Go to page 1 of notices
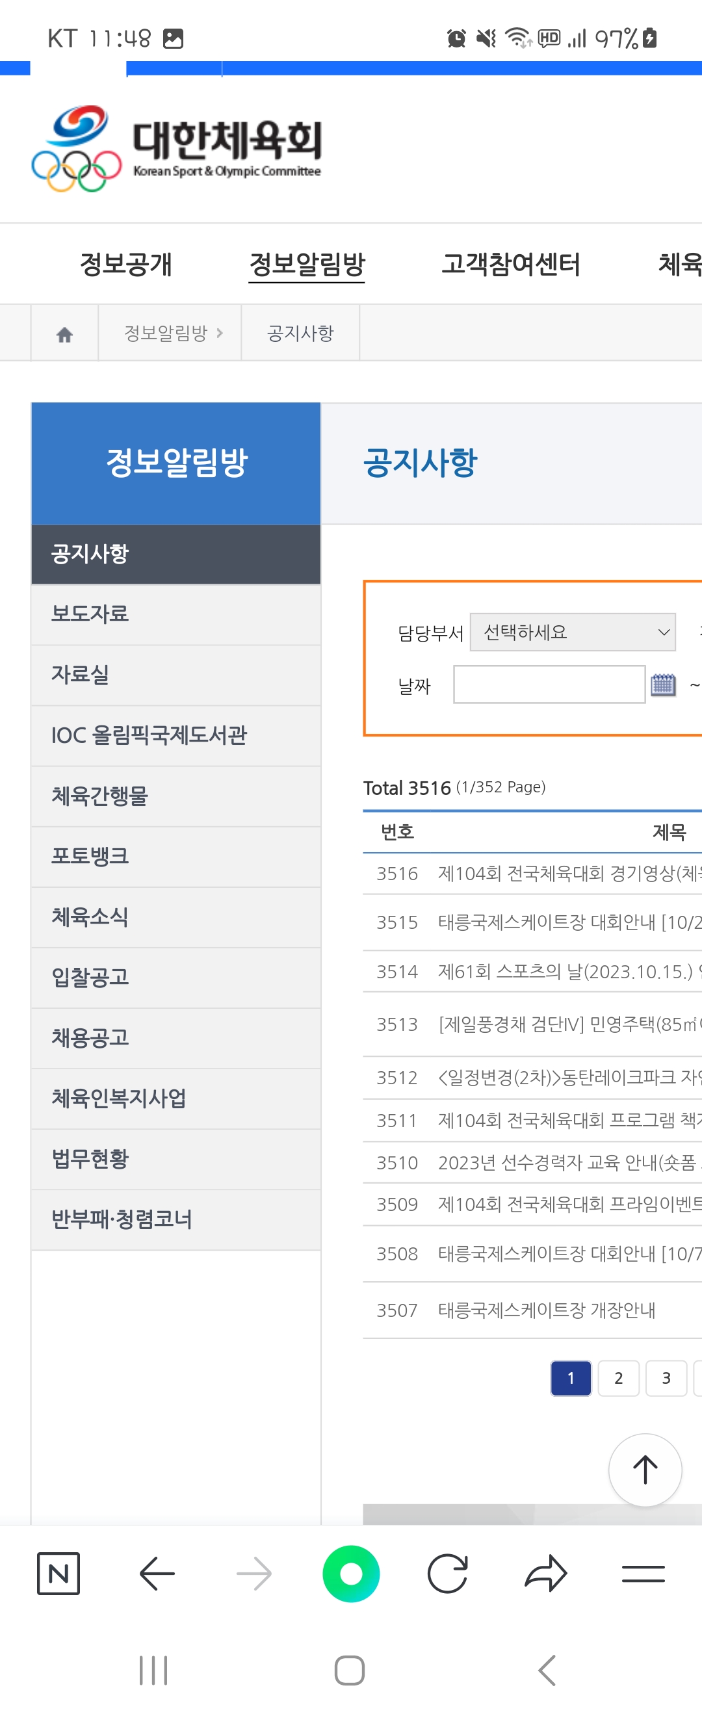The height and width of the screenshot is (1716, 702). point(571,1377)
